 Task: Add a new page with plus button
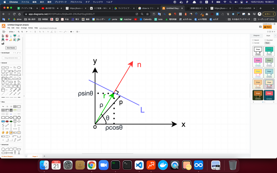click(44, 156)
